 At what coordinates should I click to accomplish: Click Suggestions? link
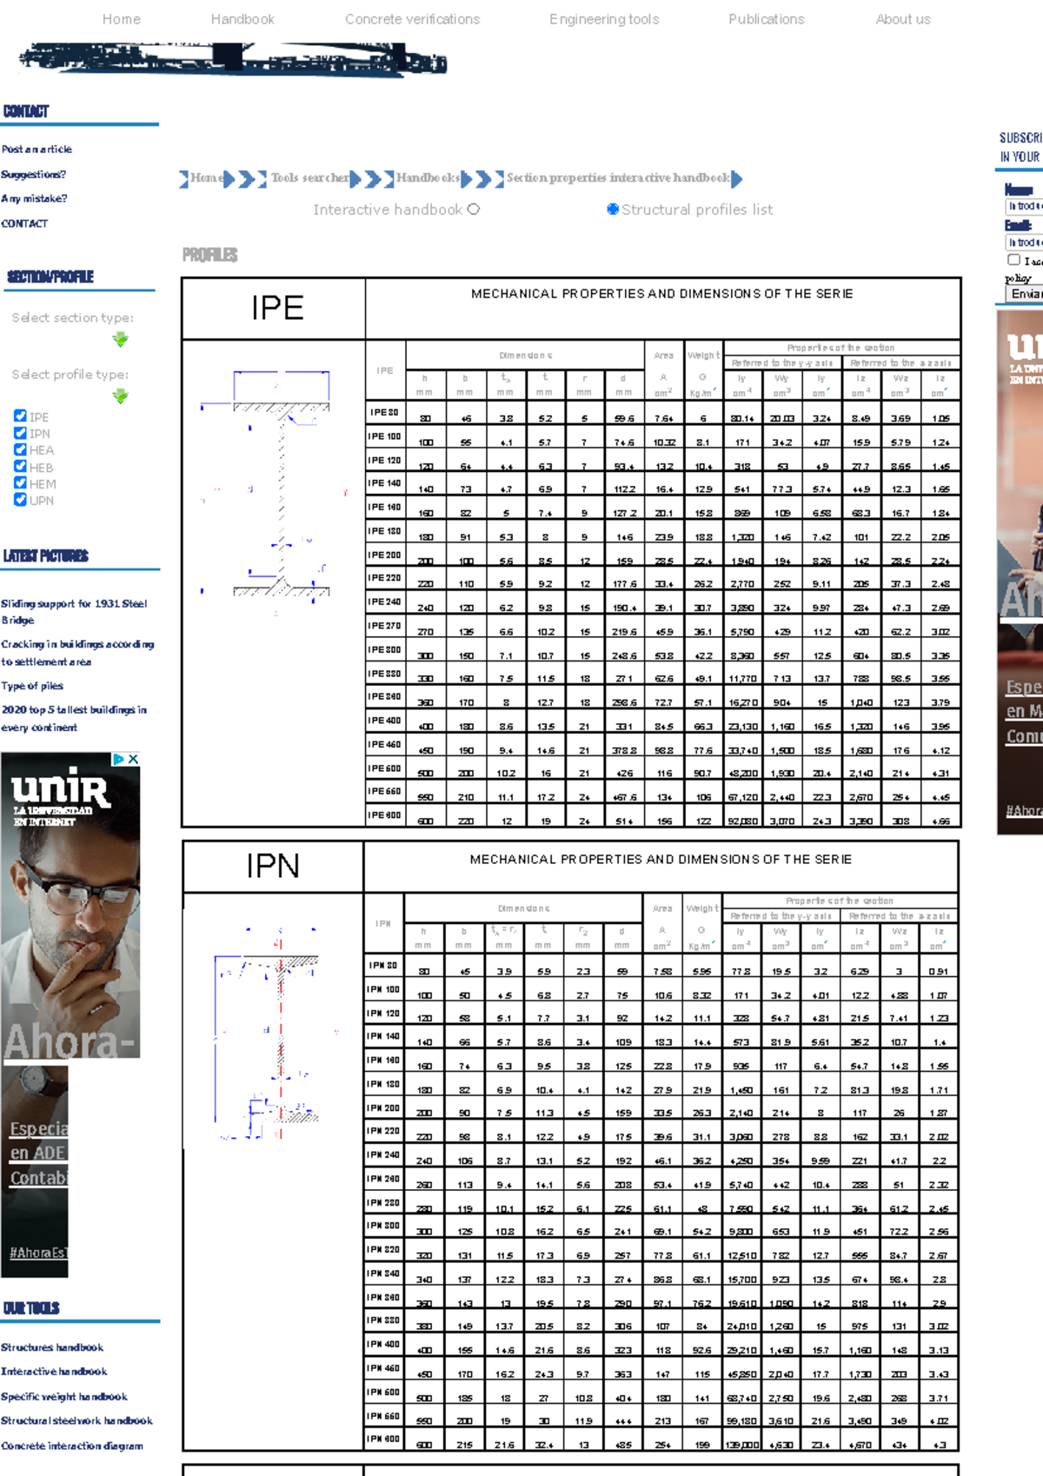(34, 175)
